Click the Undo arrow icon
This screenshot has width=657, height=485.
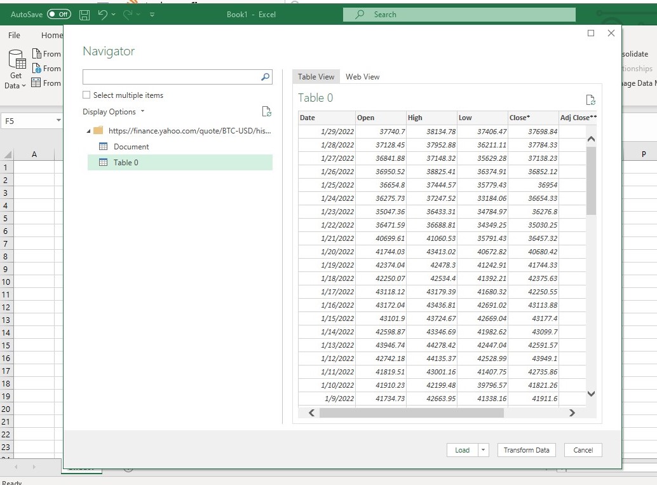tap(103, 15)
